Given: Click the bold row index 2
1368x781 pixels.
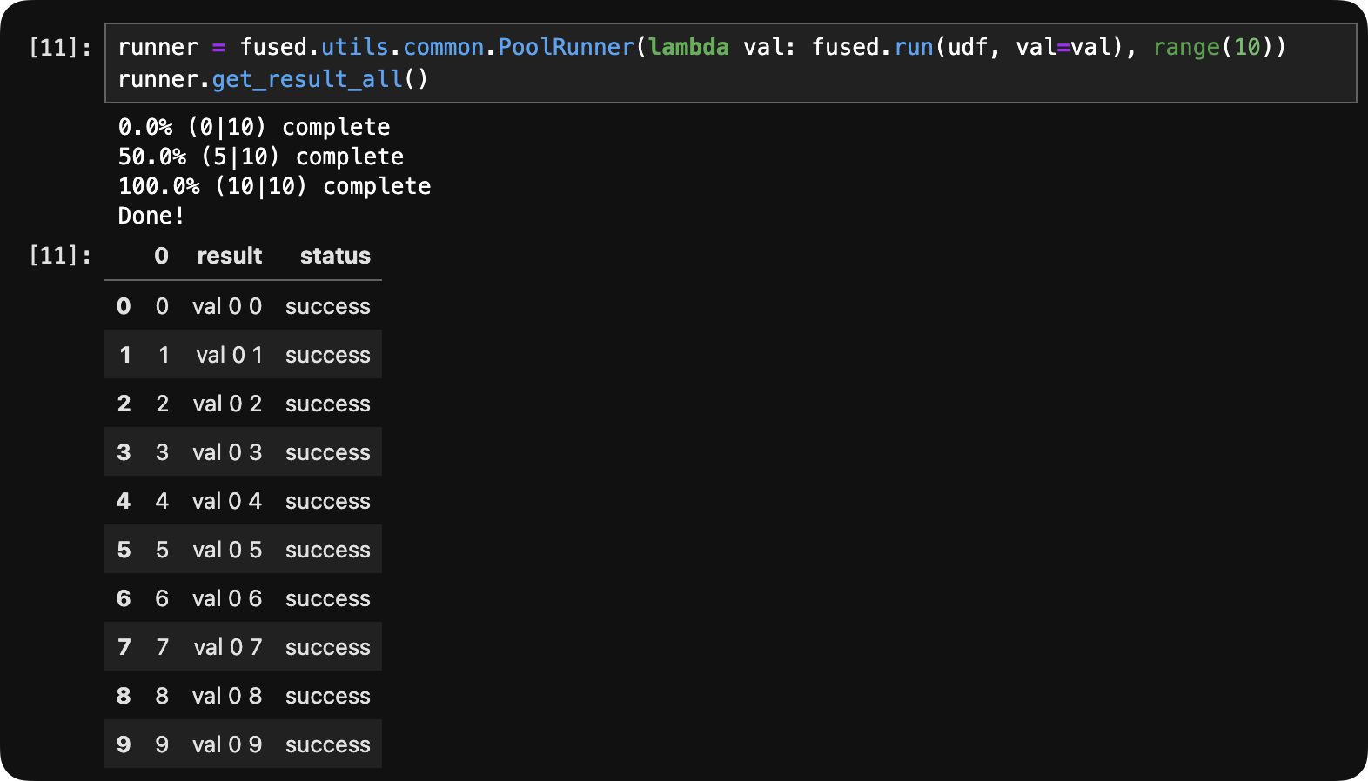Looking at the screenshot, I should pyautogui.click(x=124, y=404).
